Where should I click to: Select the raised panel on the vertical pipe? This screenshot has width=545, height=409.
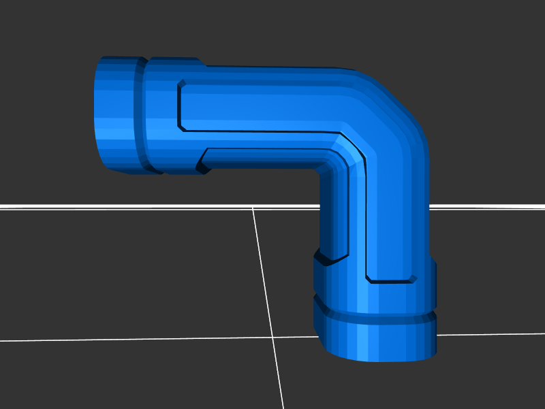point(388,218)
